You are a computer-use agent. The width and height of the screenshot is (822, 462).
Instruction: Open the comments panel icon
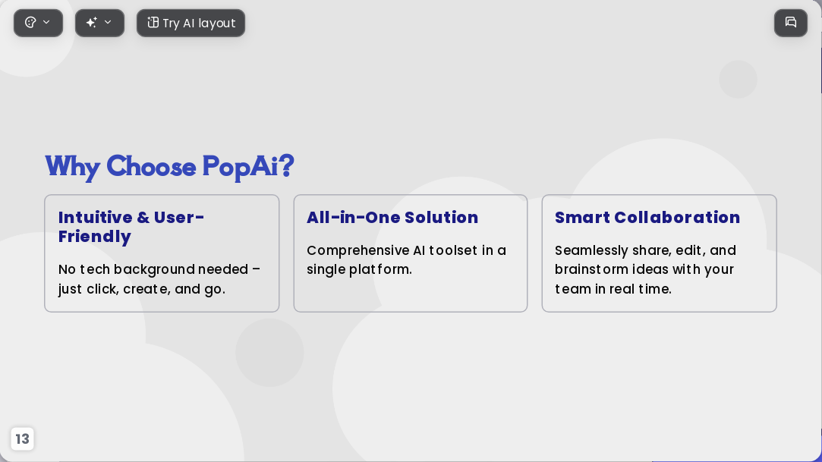tap(791, 23)
